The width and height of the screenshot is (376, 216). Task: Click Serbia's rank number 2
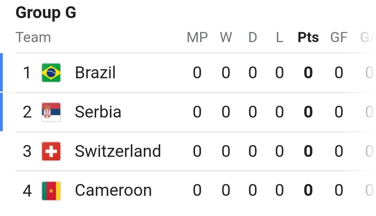pyautogui.click(x=27, y=112)
